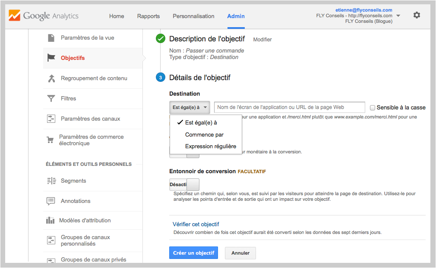
Task: Click the destination URL input field
Action: 290,107
